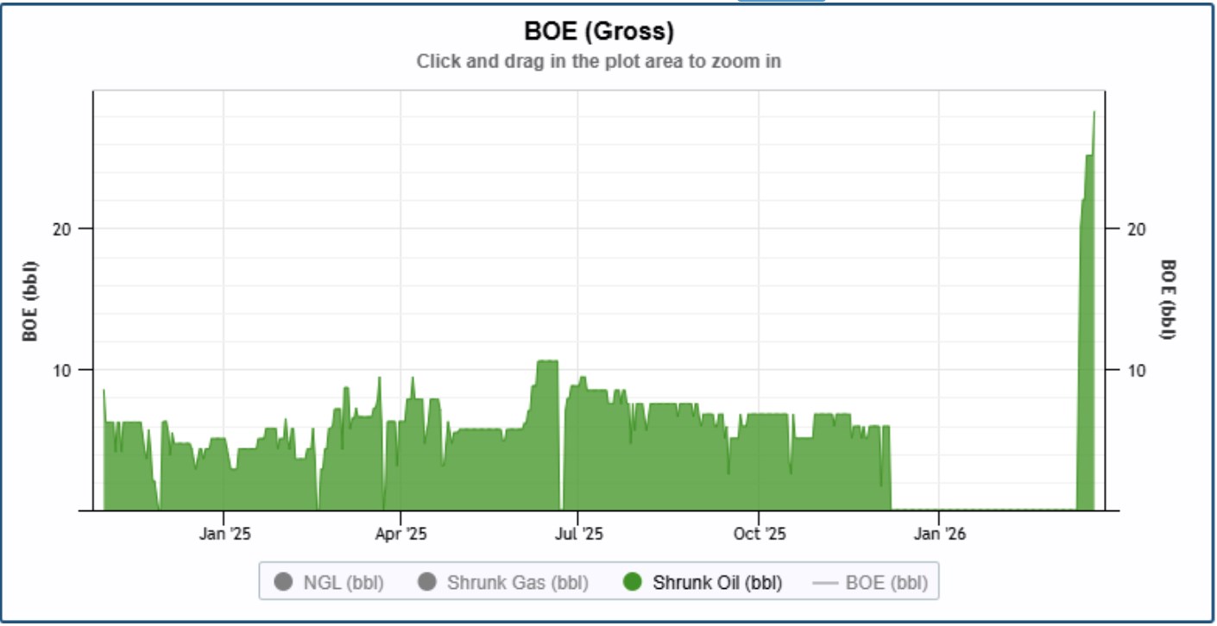Image resolution: width=1217 pixels, height=626 pixels.
Task: Click the Jul '25 date tick label
Action: (x=578, y=534)
